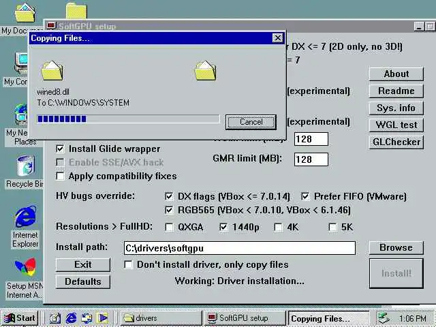Open the Recycle Bin desktop icon
Image resolution: width=436 pixels, height=327 pixels.
point(25,166)
